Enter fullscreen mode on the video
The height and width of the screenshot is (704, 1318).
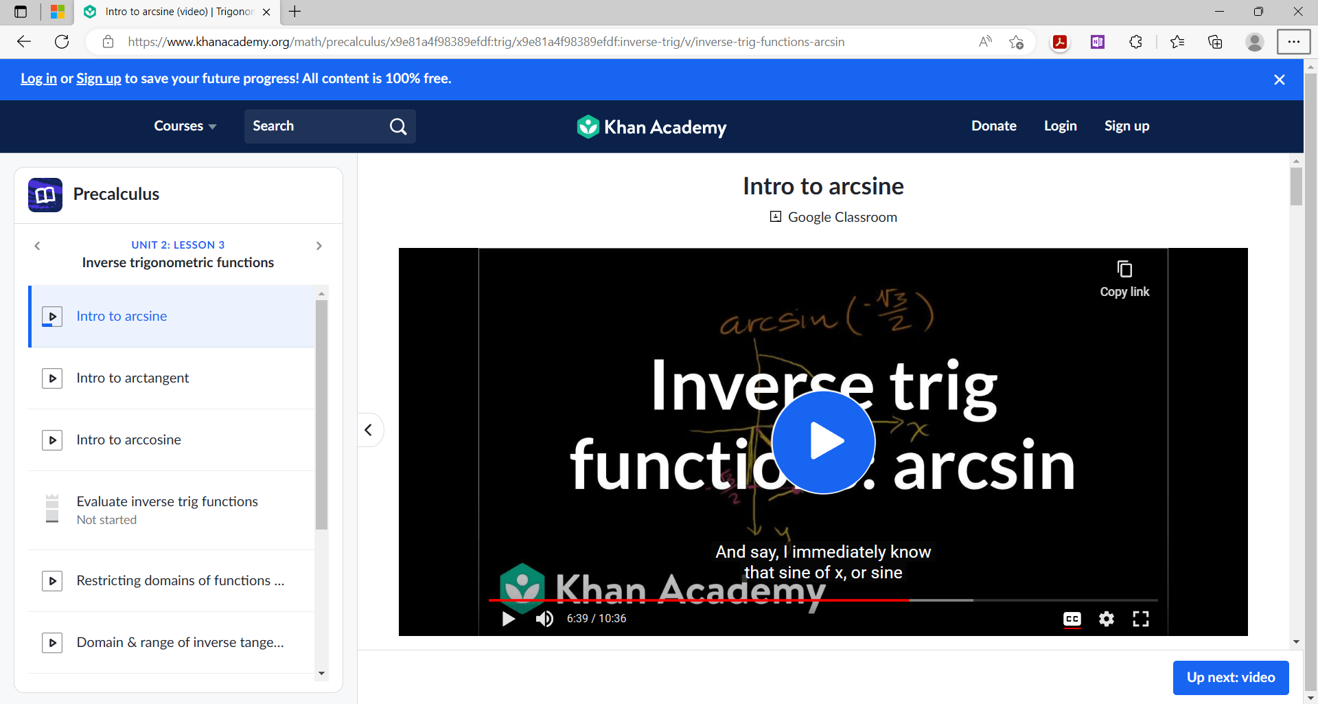[1141, 619]
